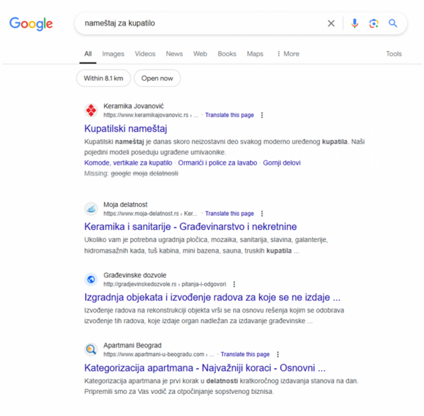Switch to the Maps tab
Image resolution: width=424 pixels, height=416 pixels.
[255, 54]
